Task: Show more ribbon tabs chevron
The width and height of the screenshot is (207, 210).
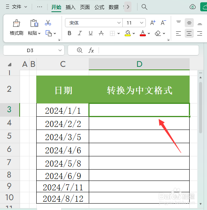Action: point(128,7)
